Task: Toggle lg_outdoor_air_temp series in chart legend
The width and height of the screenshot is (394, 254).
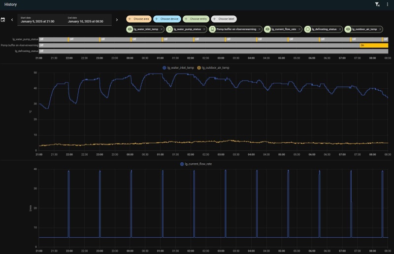Action: (213, 67)
